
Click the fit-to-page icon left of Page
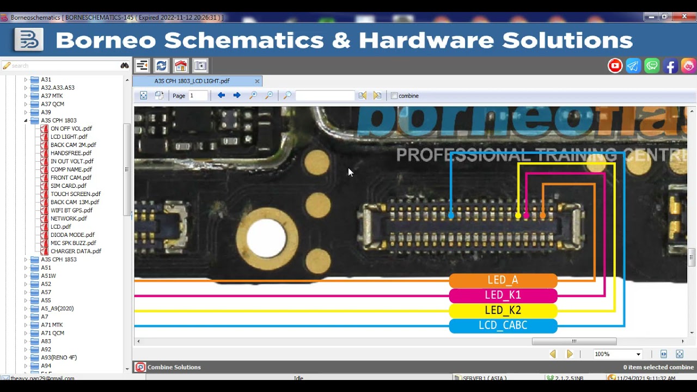143,95
